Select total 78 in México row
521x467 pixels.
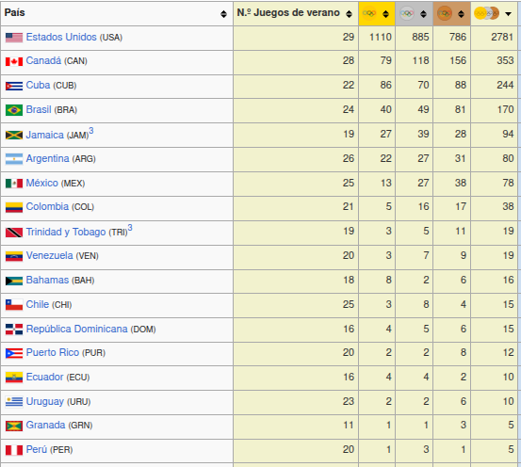pyautogui.click(x=508, y=183)
